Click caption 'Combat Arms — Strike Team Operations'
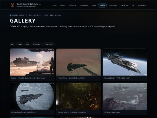157x118 pixels. pos(72,112)
